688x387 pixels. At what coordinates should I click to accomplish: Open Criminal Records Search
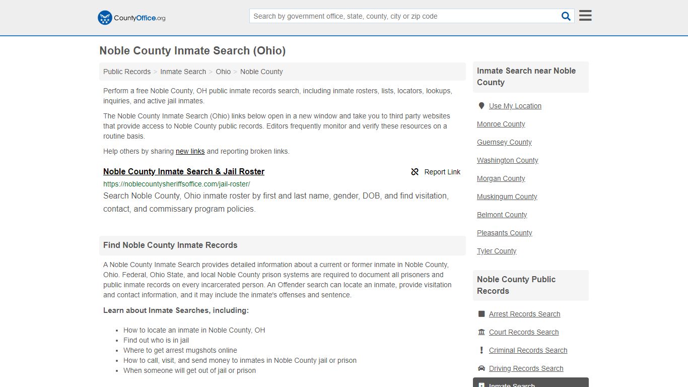tap(528, 350)
